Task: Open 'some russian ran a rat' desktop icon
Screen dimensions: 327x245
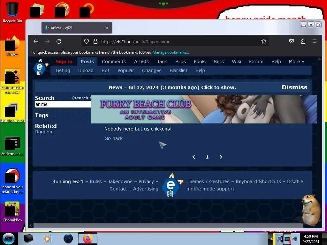Action: pyautogui.click(x=12, y=81)
